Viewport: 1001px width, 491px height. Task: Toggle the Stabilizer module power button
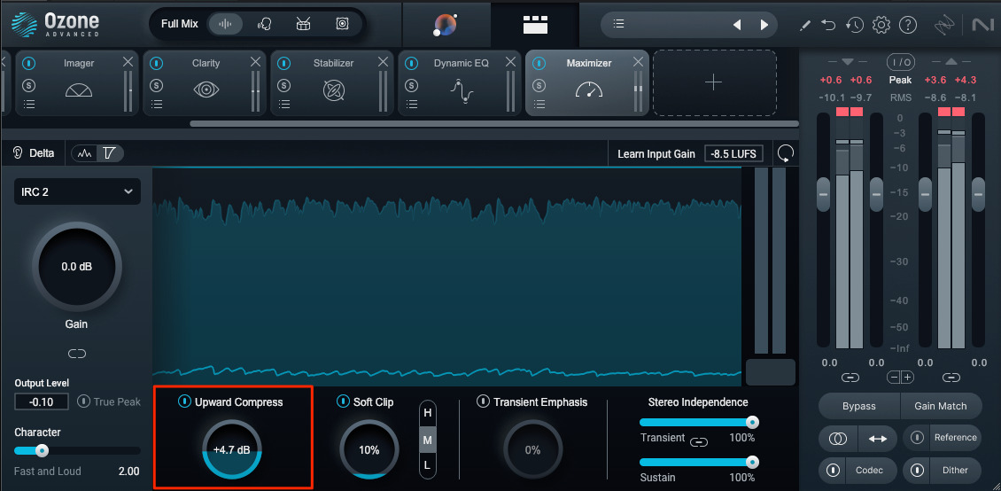tap(284, 63)
